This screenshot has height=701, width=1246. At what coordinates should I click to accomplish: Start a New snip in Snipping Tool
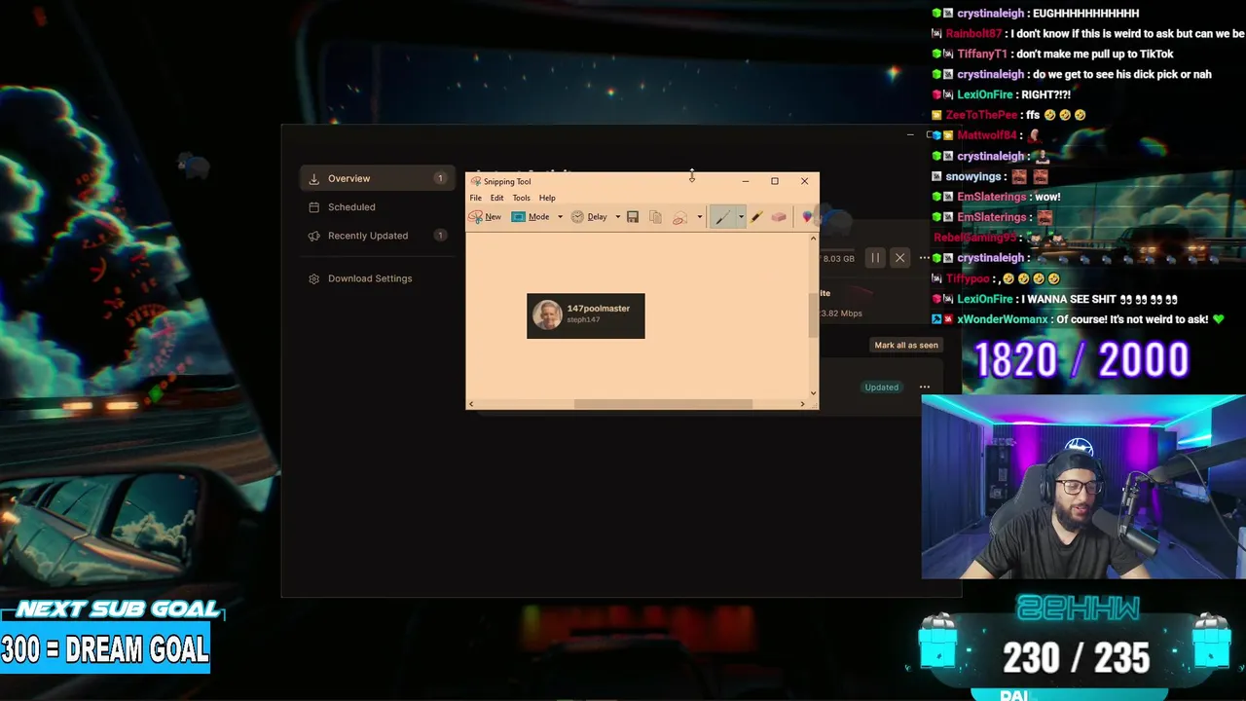(485, 217)
